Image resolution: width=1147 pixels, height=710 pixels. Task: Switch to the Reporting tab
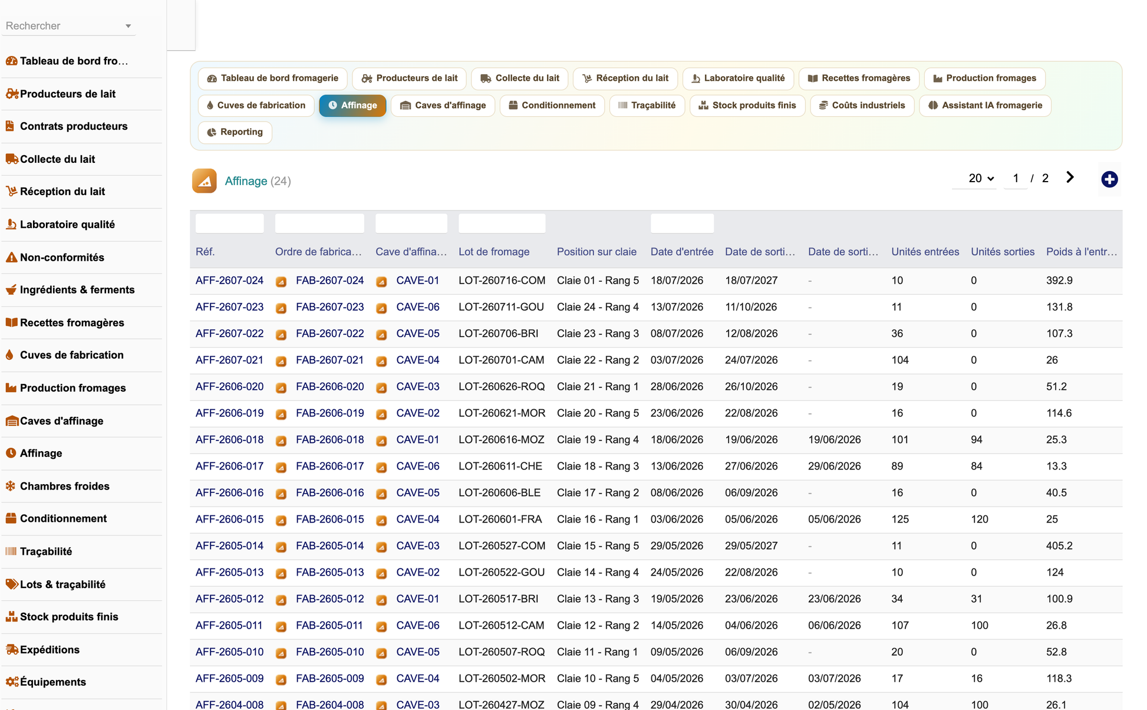click(235, 132)
